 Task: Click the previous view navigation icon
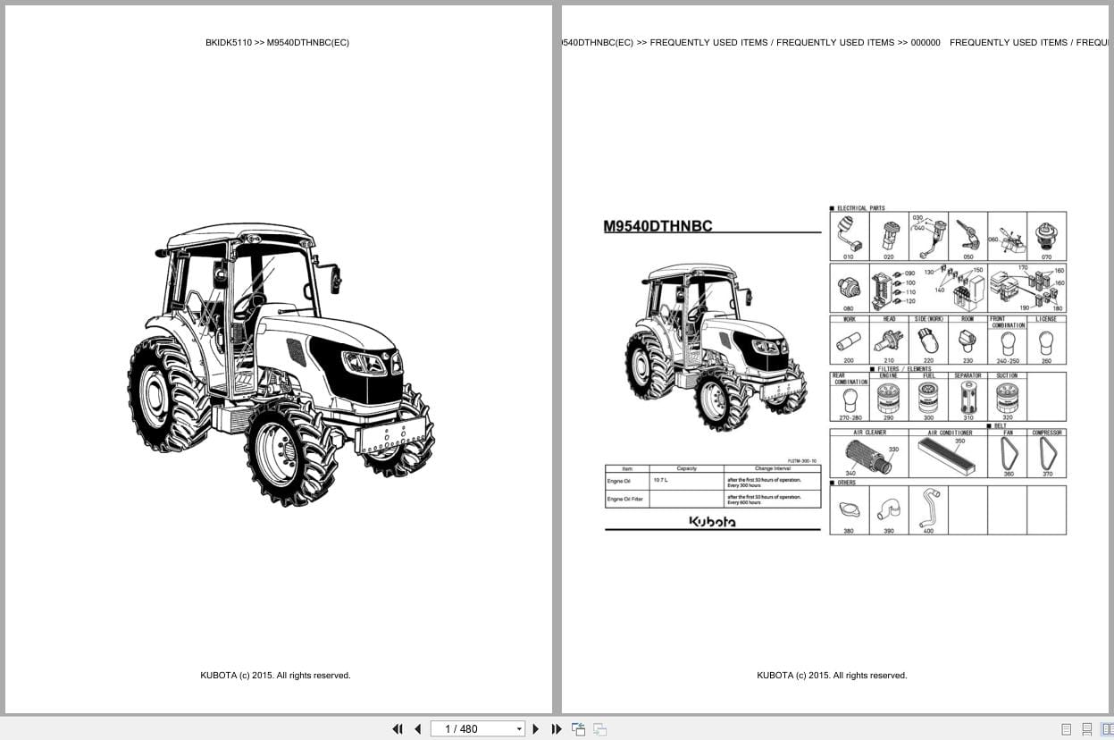(x=578, y=728)
